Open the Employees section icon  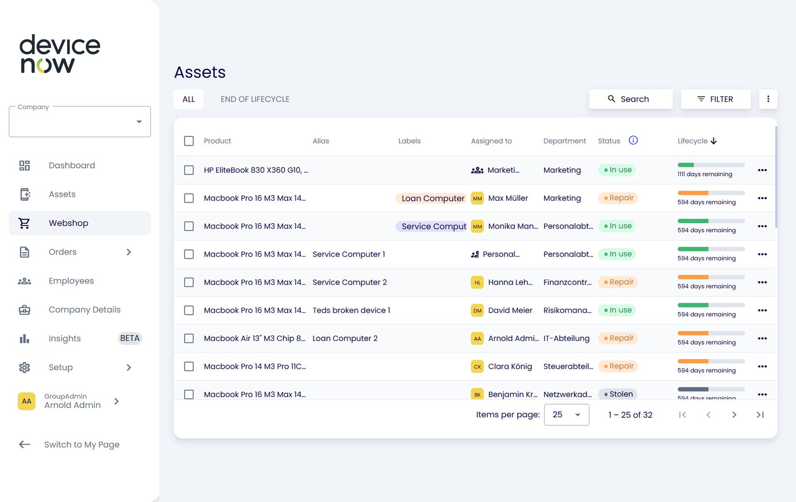point(24,281)
